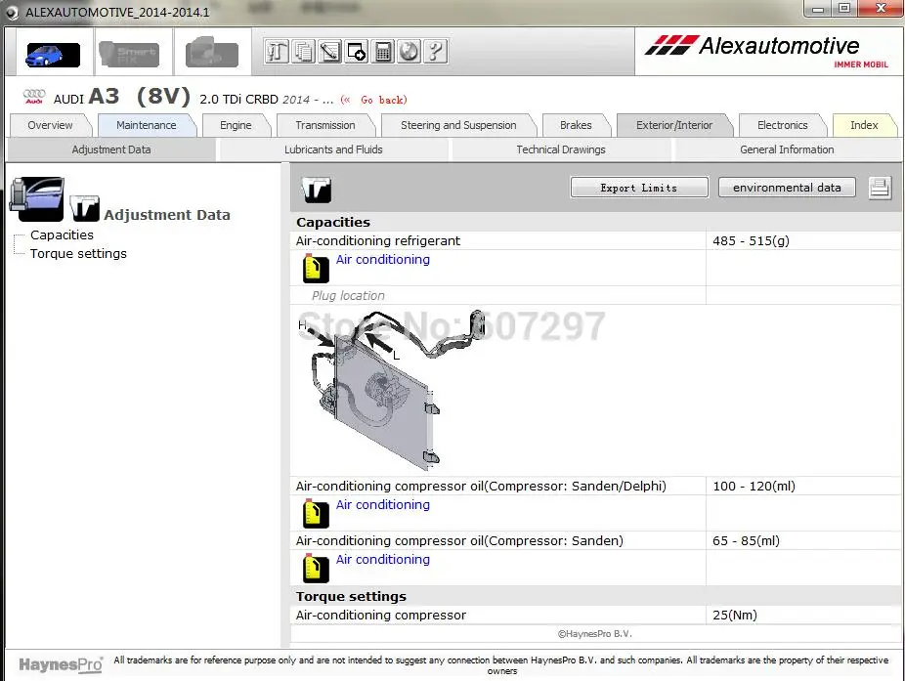The image size is (905, 681).
Task: Click the compressor oil Sanden/Delphi row label
Action: pos(481,486)
